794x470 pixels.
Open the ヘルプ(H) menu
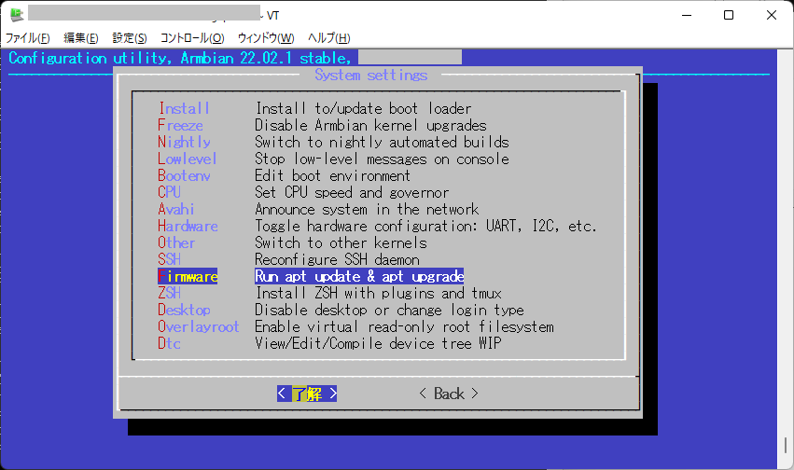(x=328, y=38)
